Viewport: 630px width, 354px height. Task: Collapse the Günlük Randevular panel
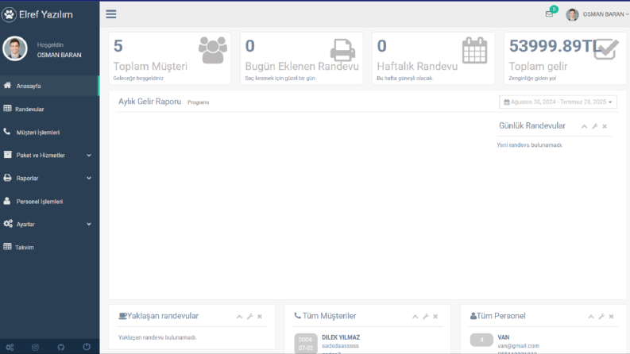tap(584, 126)
